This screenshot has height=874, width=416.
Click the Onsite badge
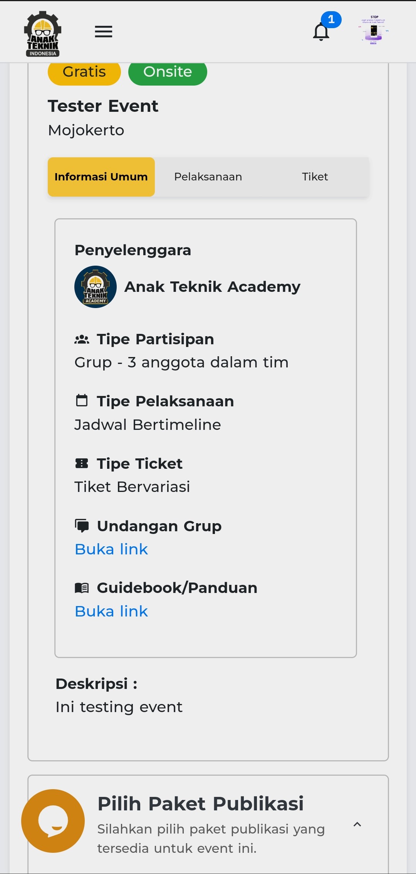pyautogui.click(x=168, y=72)
